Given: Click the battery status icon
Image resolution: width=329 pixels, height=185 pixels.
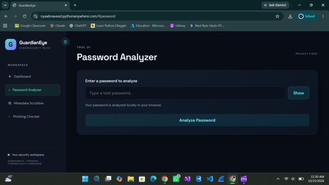Looking at the screenshot, I should coord(301,179).
